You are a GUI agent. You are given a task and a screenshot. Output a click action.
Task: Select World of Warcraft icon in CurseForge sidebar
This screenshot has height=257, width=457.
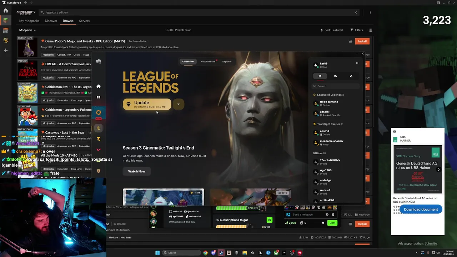click(x=6, y=40)
